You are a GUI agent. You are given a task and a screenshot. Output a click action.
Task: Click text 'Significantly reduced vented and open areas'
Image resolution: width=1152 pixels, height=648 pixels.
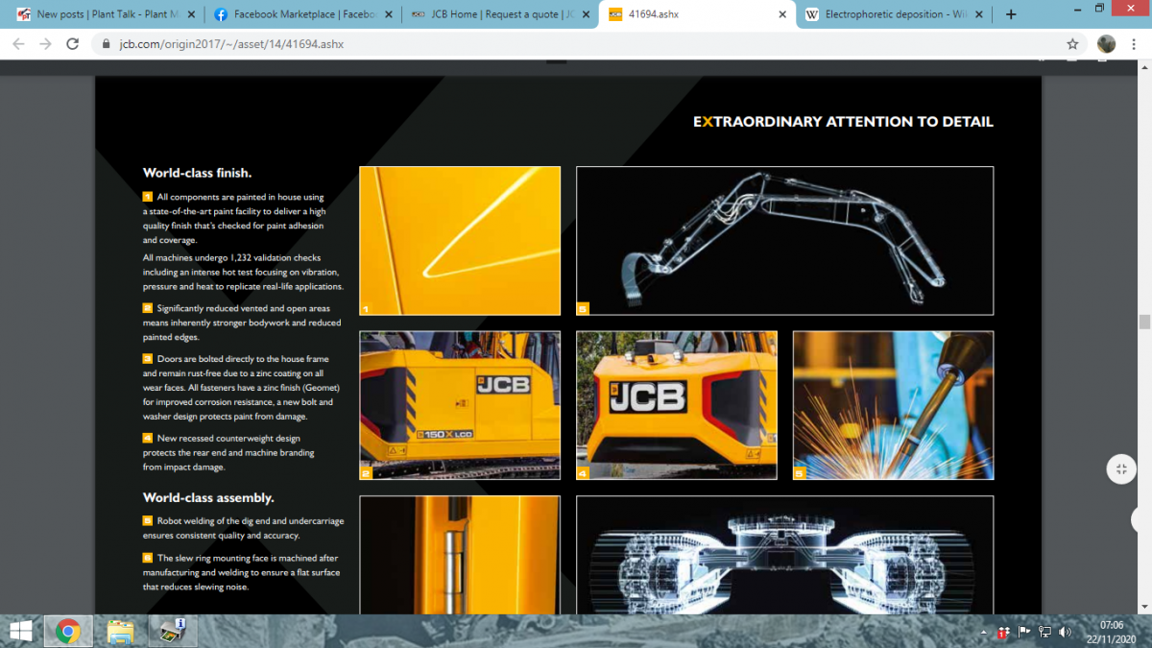245,308
